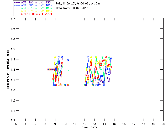Click x-axis hour label 10

click(65, 124)
